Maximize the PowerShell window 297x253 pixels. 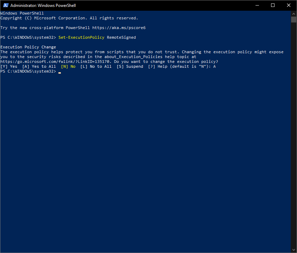pos(273,5)
